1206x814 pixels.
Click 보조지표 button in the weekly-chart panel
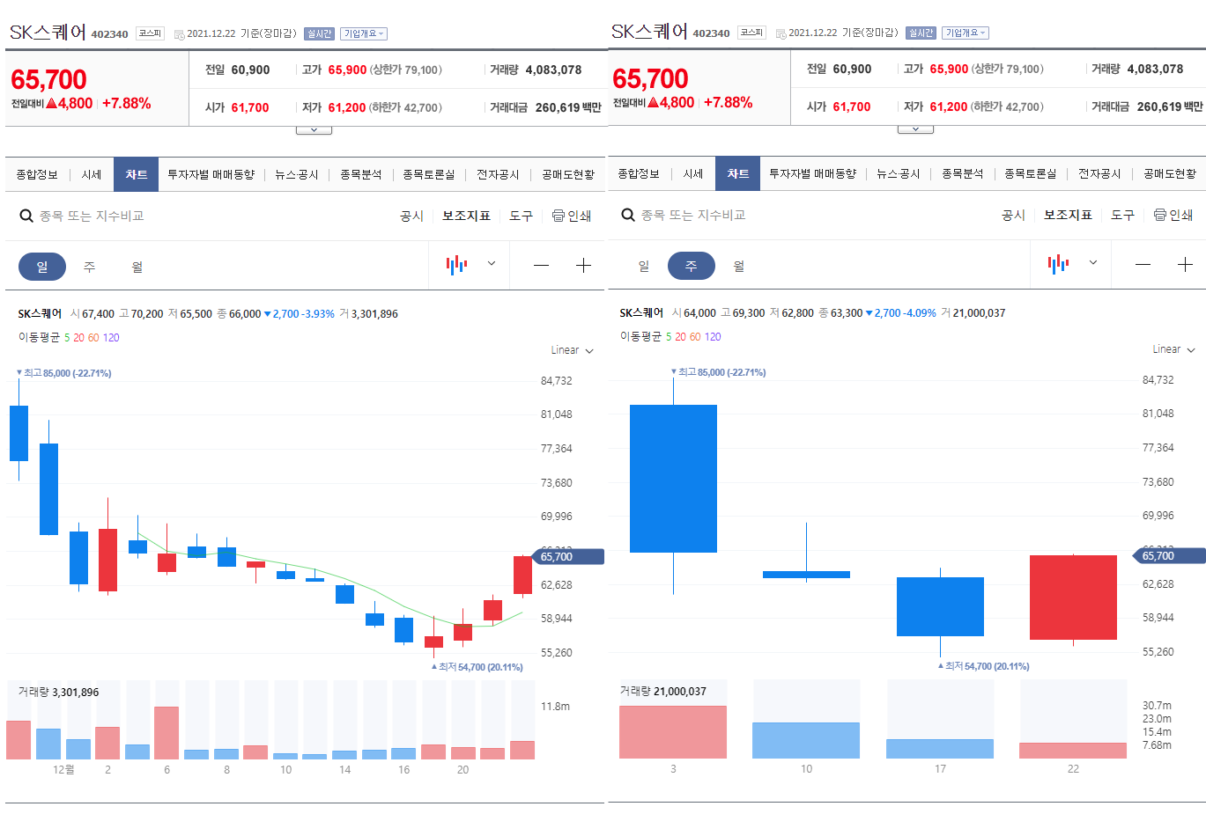point(1068,215)
